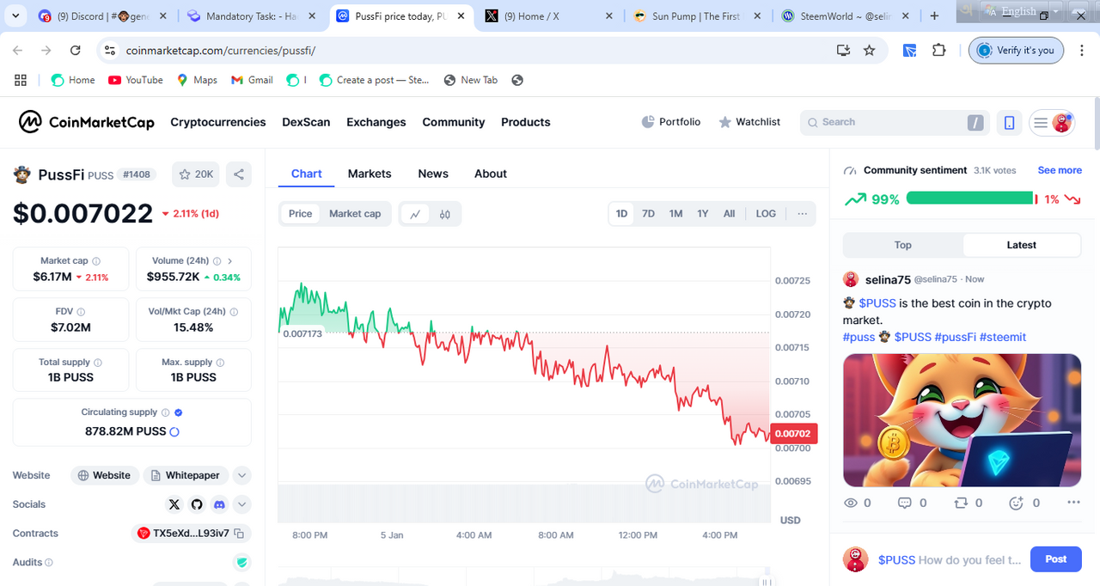This screenshot has height=586, width=1100.
Task: Switch to the Markets tab
Action: coord(370,174)
